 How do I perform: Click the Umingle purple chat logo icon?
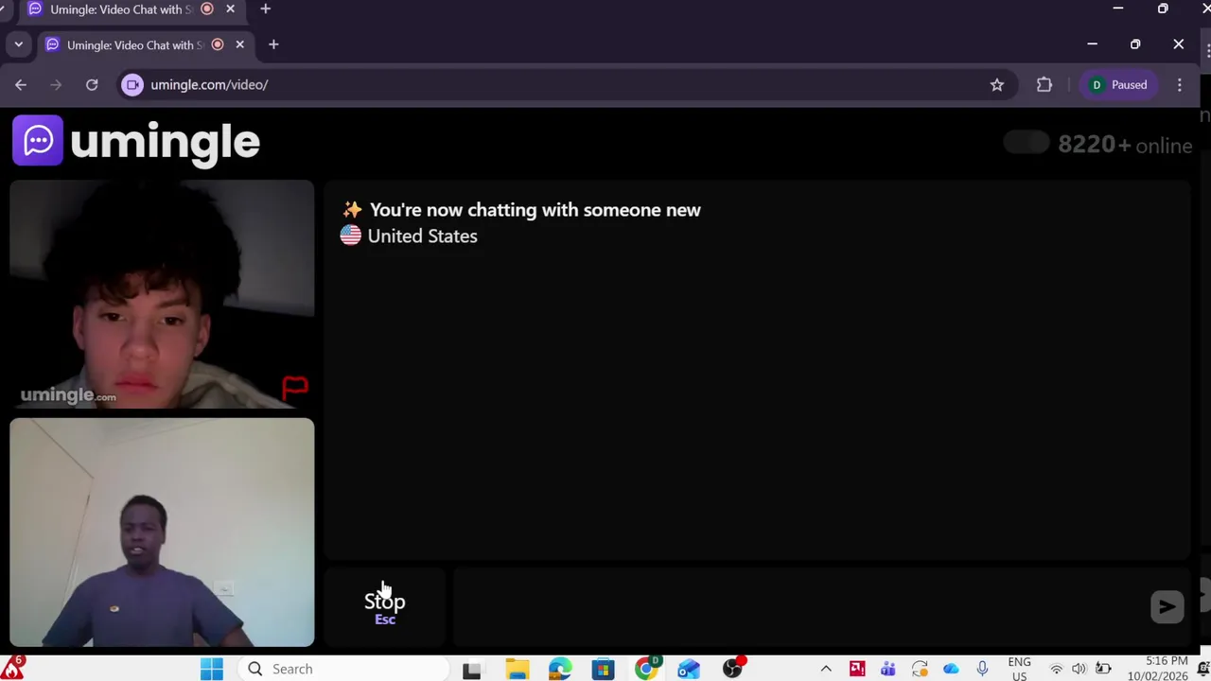(x=38, y=140)
